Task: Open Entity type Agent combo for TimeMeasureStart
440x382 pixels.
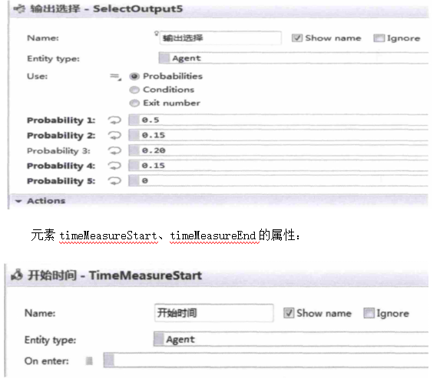Action: [291, 339]
